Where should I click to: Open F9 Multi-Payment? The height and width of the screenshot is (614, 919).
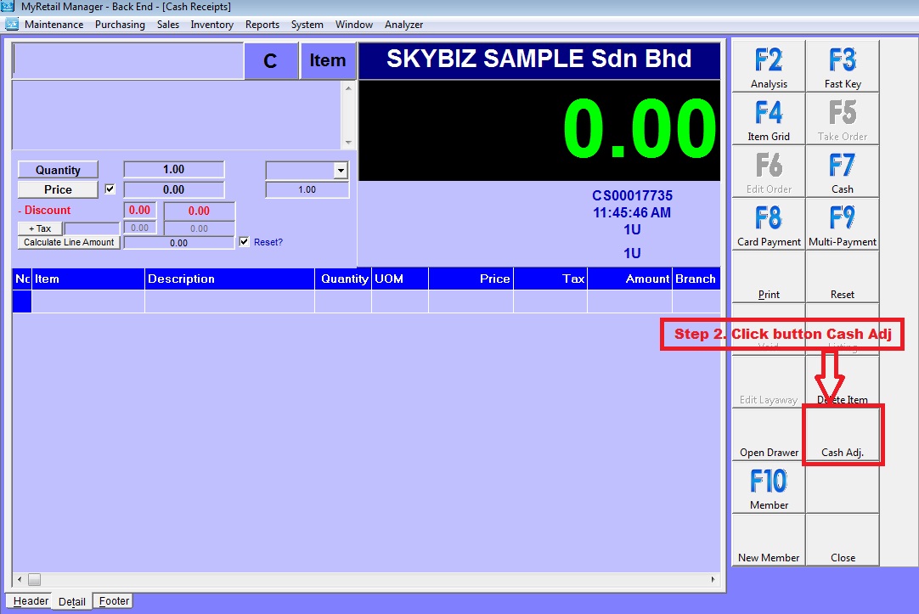coord(842,223)
